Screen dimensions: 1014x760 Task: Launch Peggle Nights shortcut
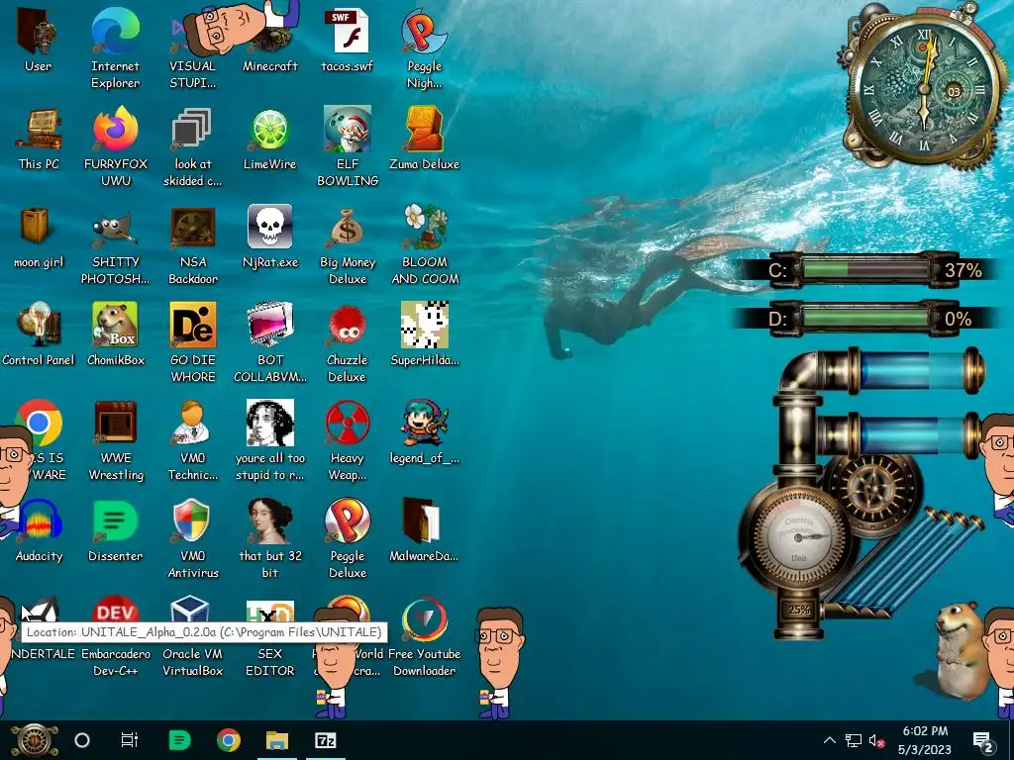(x=424, y=31)
